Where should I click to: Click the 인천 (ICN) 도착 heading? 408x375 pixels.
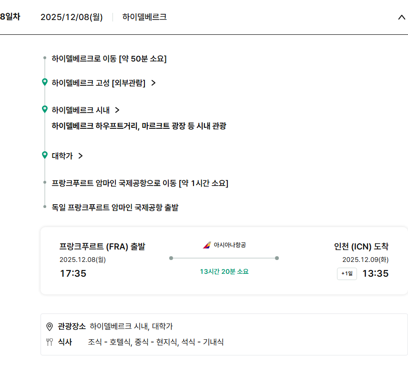pyautogui.click(x=361, y=247)
